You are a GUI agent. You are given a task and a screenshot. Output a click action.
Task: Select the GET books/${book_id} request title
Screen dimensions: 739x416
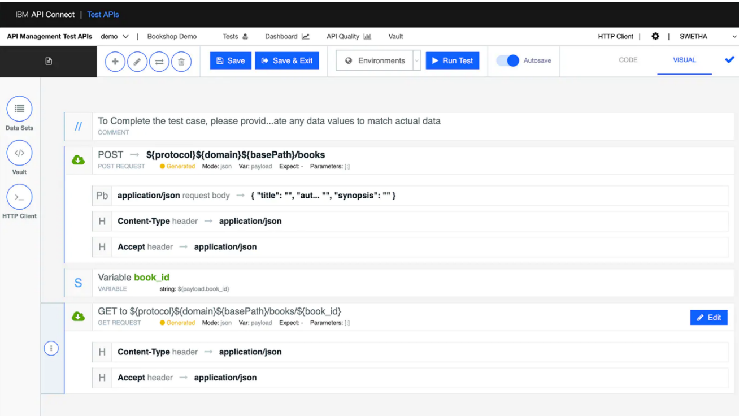coord(219,311)
